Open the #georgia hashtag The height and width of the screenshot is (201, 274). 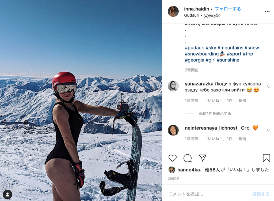coord(194,60)
